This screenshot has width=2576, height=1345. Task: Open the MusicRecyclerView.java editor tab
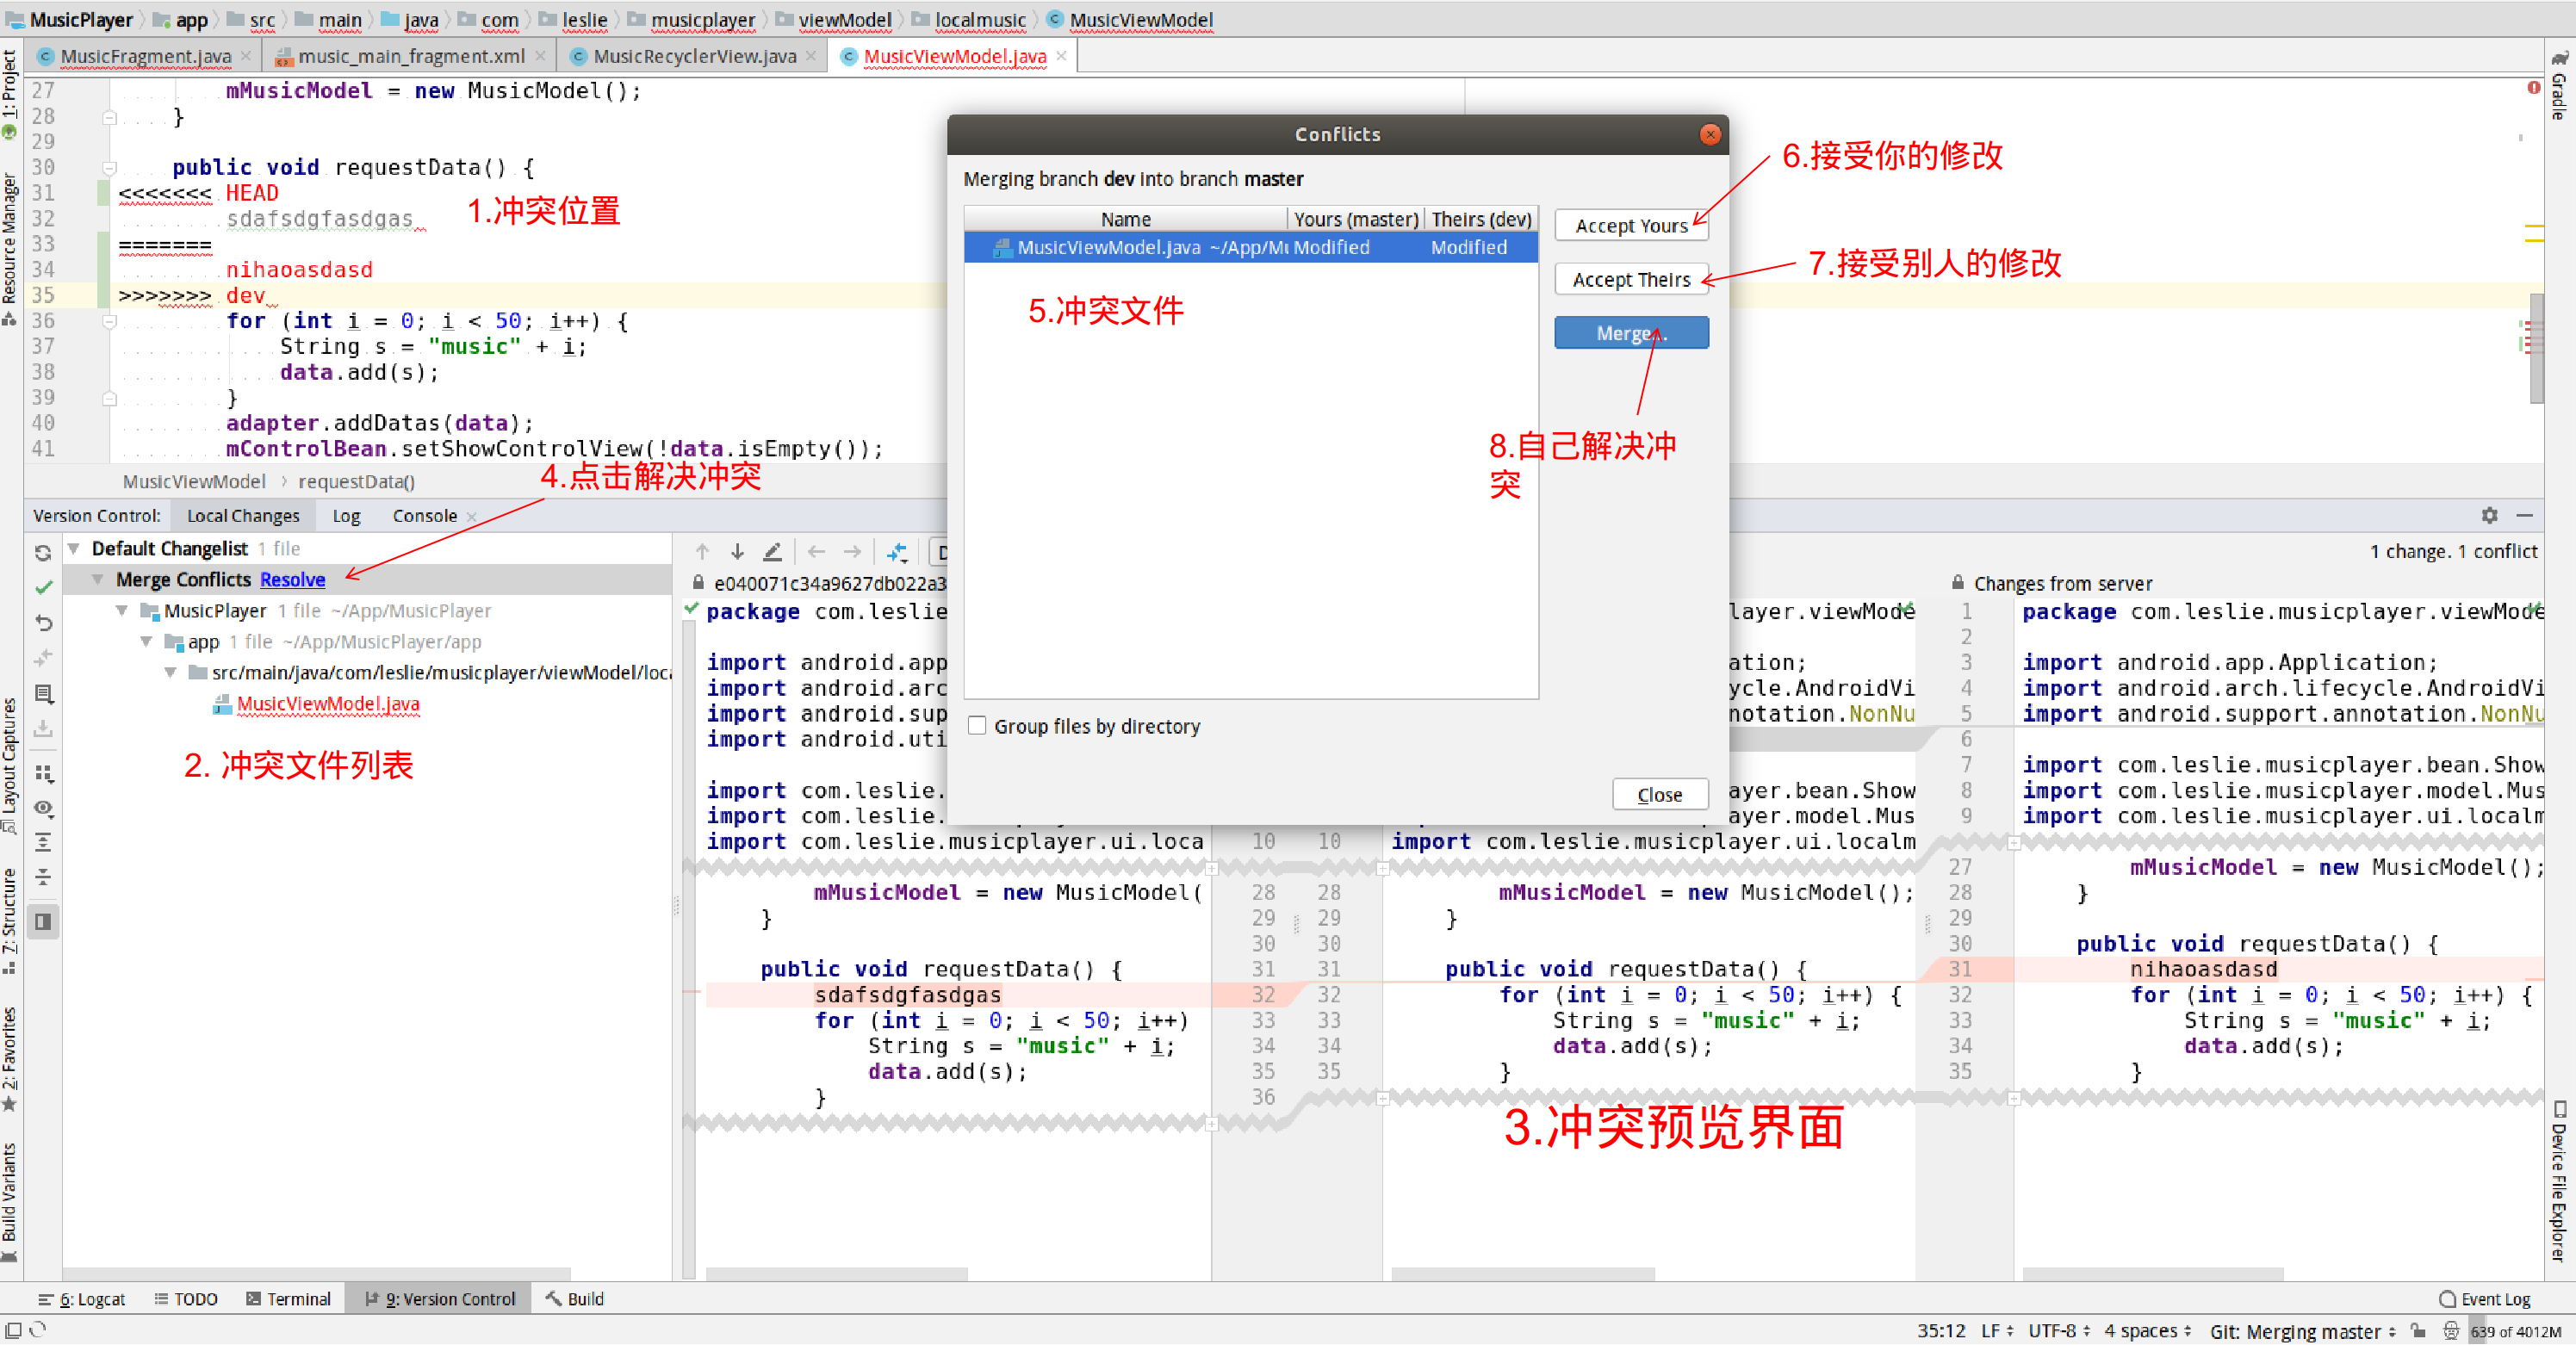(694, 56)
